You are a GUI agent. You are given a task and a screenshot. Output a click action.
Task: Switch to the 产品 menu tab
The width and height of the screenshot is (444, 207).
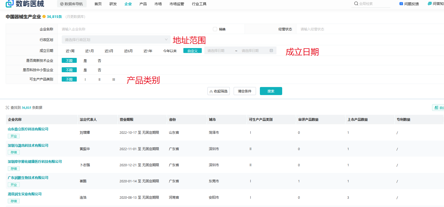143,4
